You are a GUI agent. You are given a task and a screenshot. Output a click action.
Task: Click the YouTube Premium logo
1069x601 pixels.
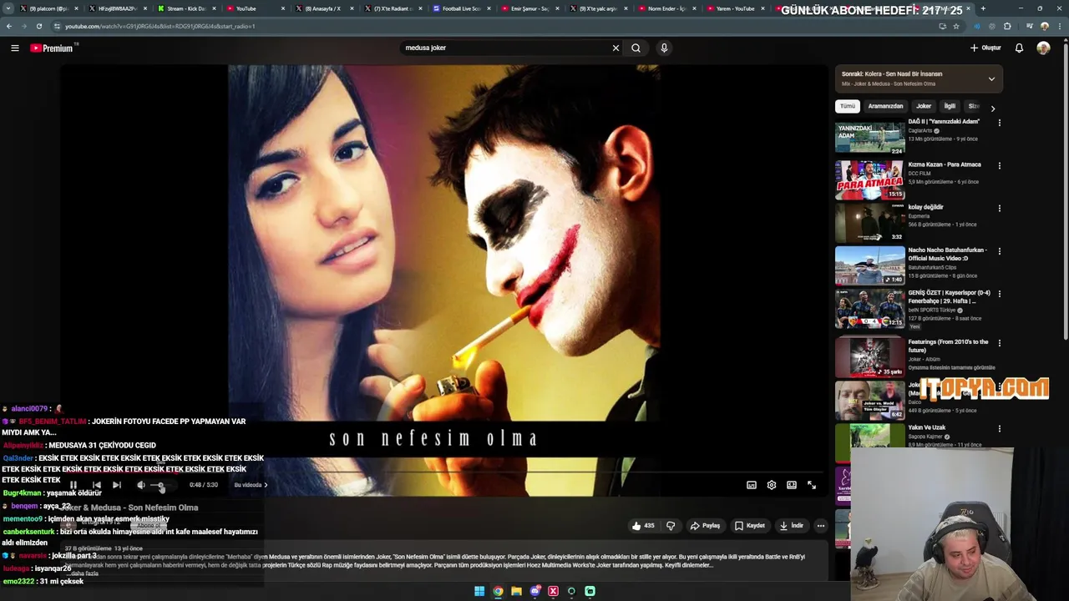tap(52, 48)
